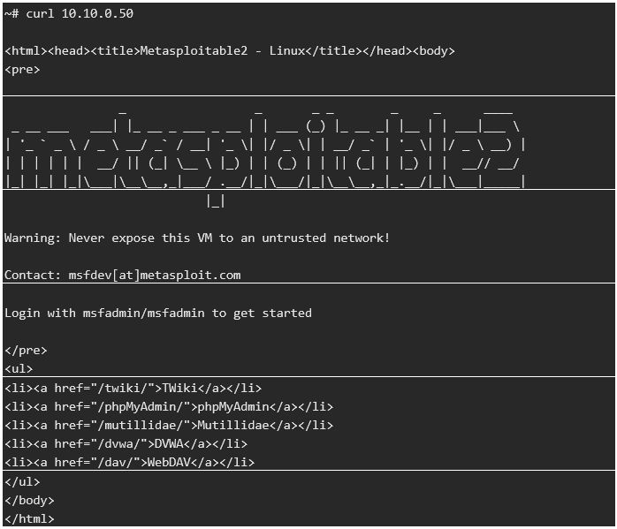Click the closing pre tag
Screen dimensions: 617x529
pyautogui.click(x=26, y=350)
